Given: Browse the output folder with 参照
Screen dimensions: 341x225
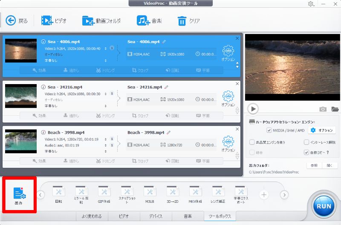Looking at the screenshot, I should coord(314,166).
